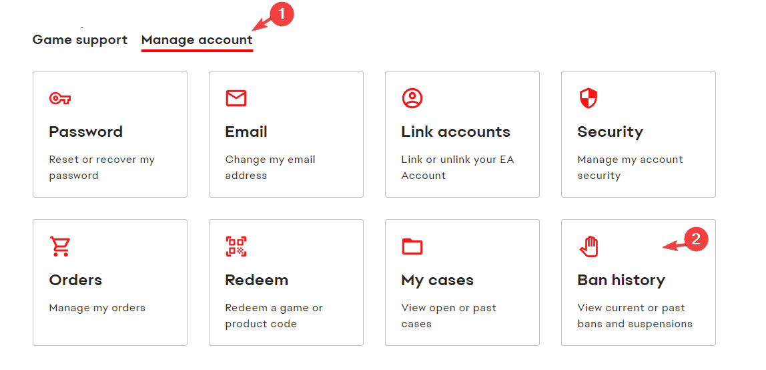Screen dimensions: 766x370
Task: Open the Password heading link
Action: tap(85, 132)
